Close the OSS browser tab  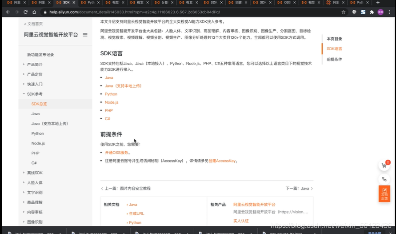coord(295,3)
